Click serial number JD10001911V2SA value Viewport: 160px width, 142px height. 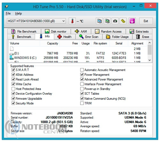pyautogui.click(x=59, y=117)
